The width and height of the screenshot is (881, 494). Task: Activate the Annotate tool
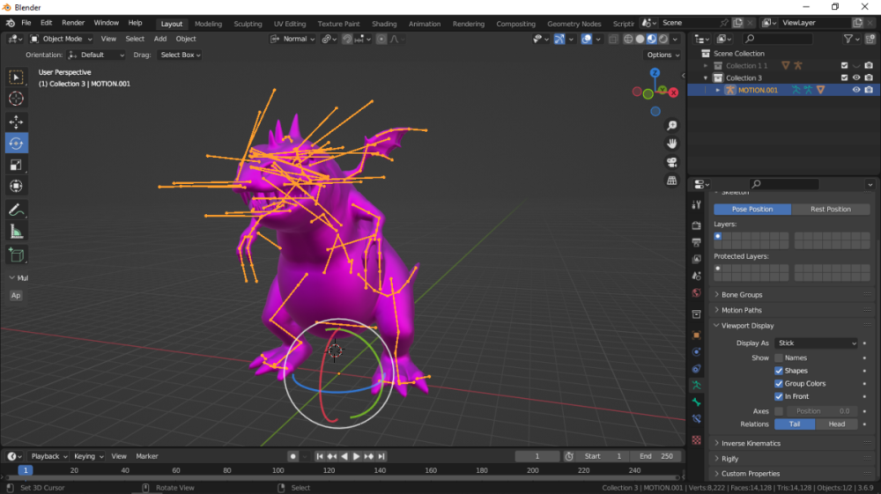pyautogui.click(x=16, y=210)
